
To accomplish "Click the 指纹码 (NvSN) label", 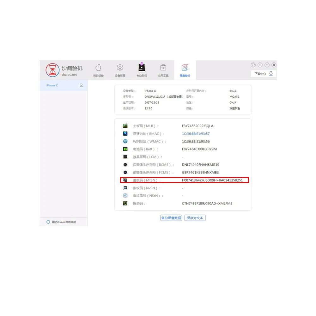I will pos(147,188).
